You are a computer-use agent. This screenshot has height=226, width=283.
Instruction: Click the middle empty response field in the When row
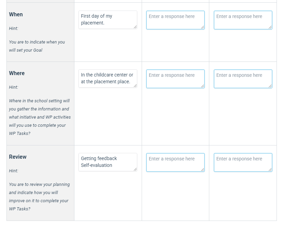pyautogui.click(x=175, y=20)
